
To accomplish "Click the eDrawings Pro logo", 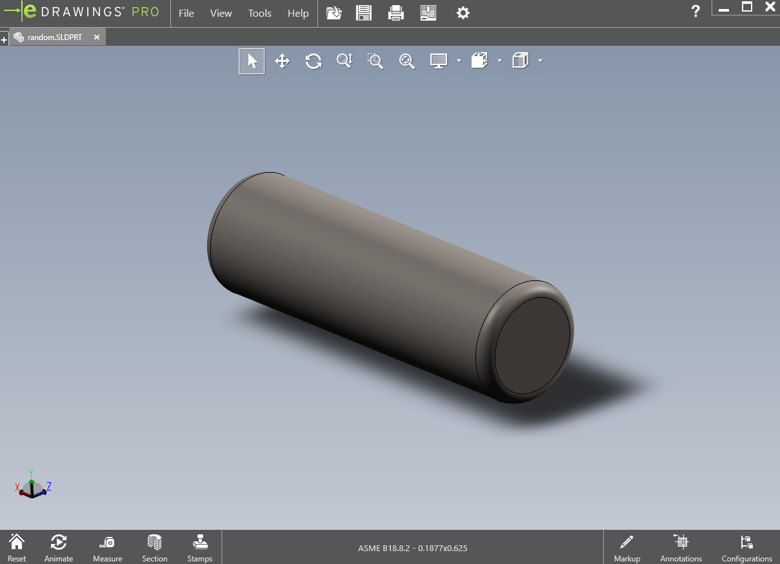I will pos(82,12).
